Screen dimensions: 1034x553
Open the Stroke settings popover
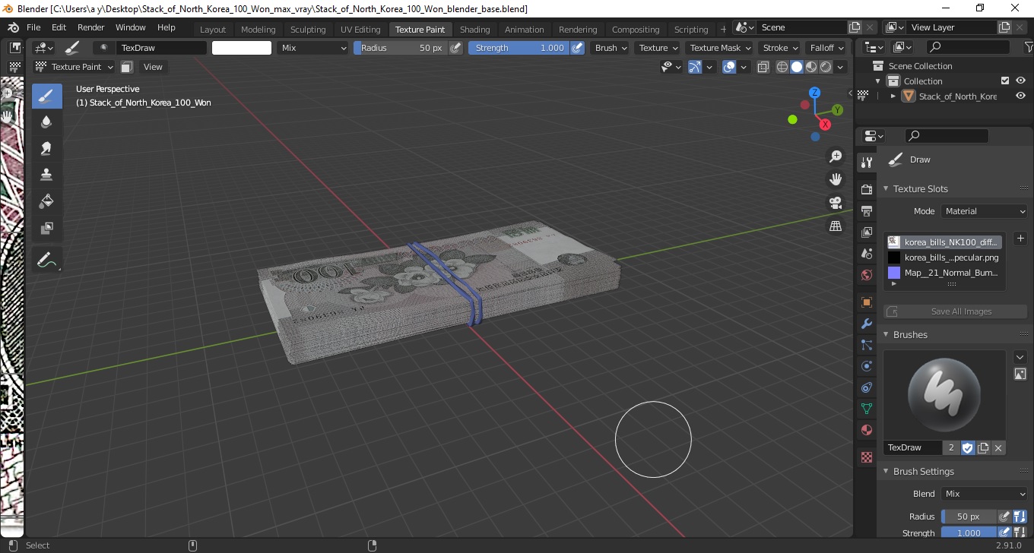tap(780, 48)
